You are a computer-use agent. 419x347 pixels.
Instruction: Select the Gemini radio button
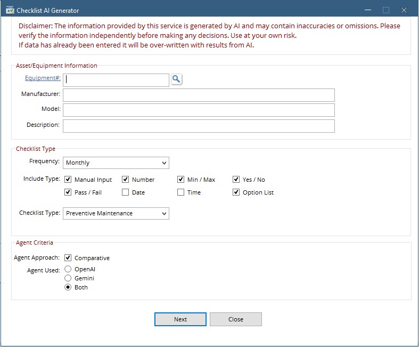click(68, 278)
